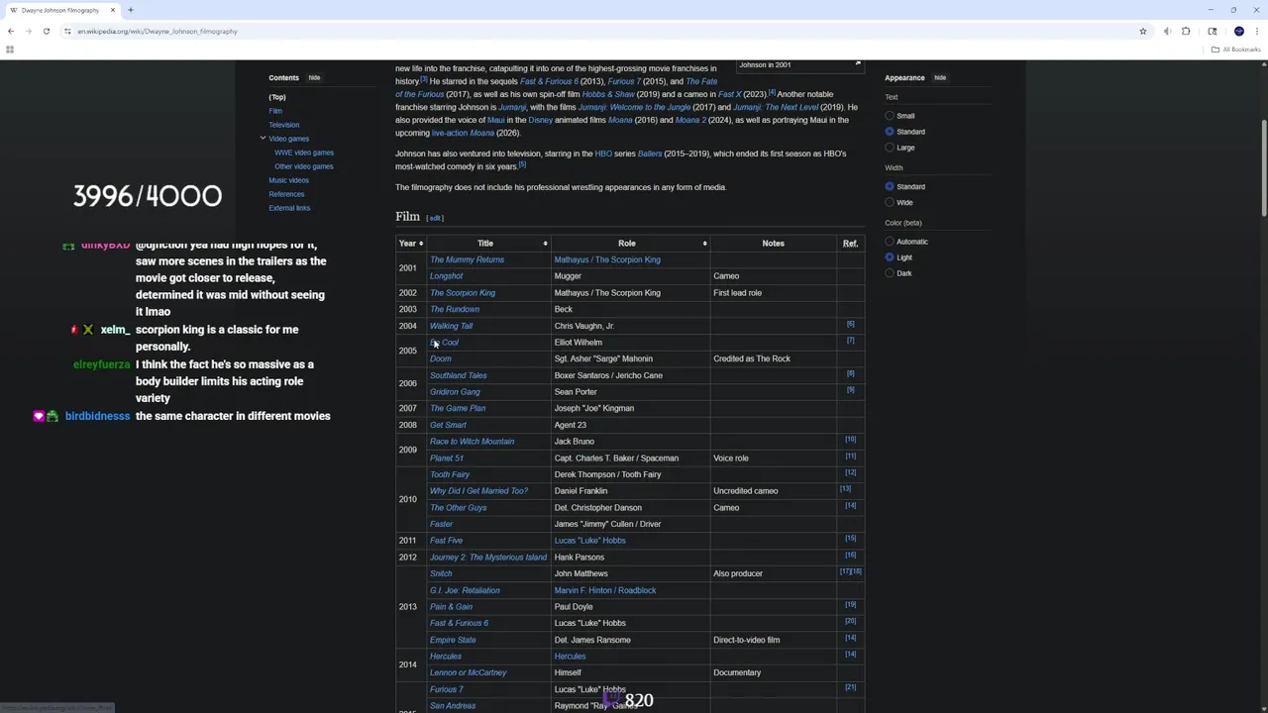Open The Mummy Returns link
The image size is (1268, 713).
click(467, 259)
